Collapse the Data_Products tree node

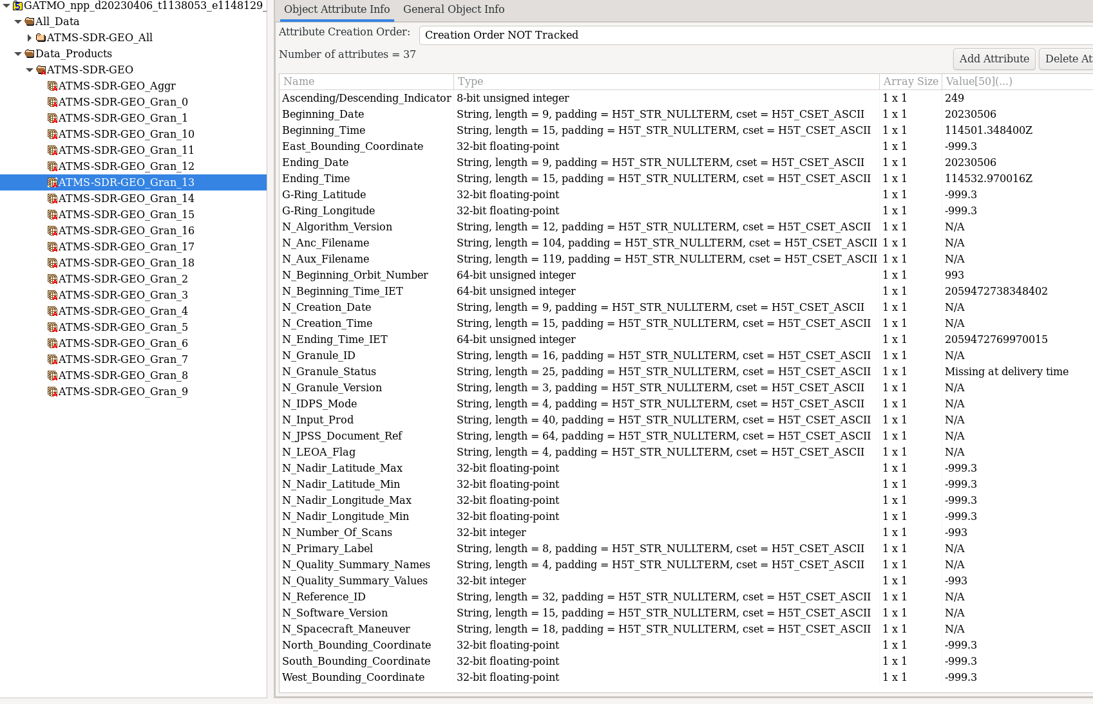(17, 53)
